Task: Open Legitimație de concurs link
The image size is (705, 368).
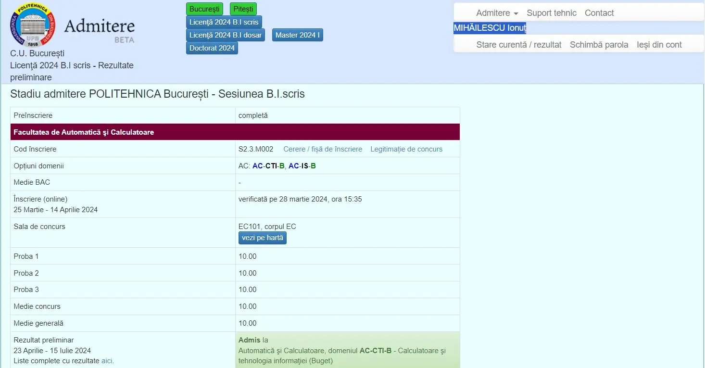Action: pyautogui.click(x=406, y=149)
